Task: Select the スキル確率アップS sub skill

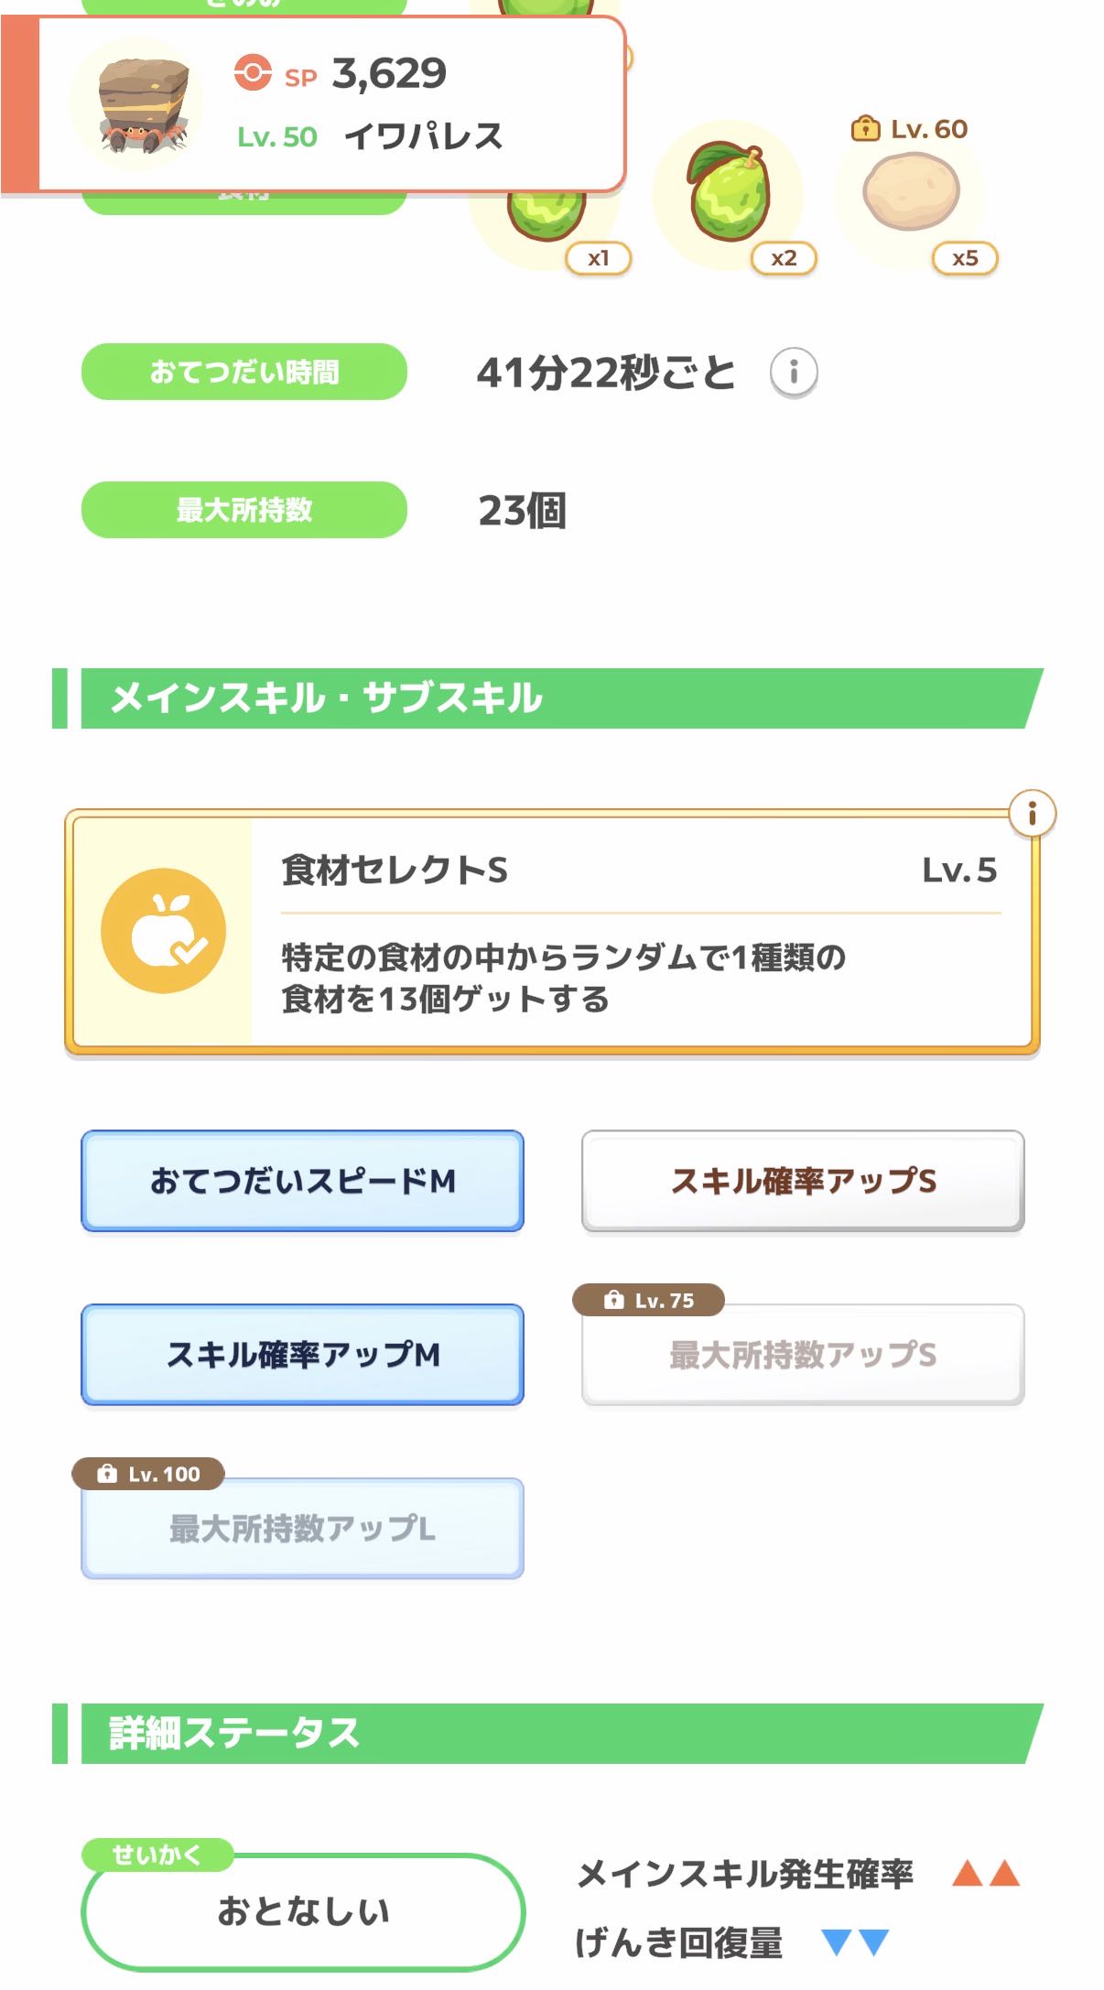Action: 802,1181
